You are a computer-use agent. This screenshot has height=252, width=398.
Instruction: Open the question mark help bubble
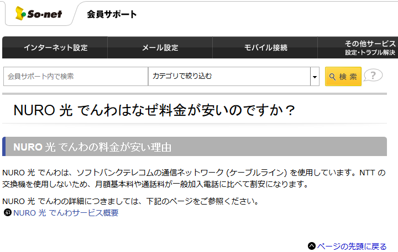pyautogui.click(x=374, y=76)
